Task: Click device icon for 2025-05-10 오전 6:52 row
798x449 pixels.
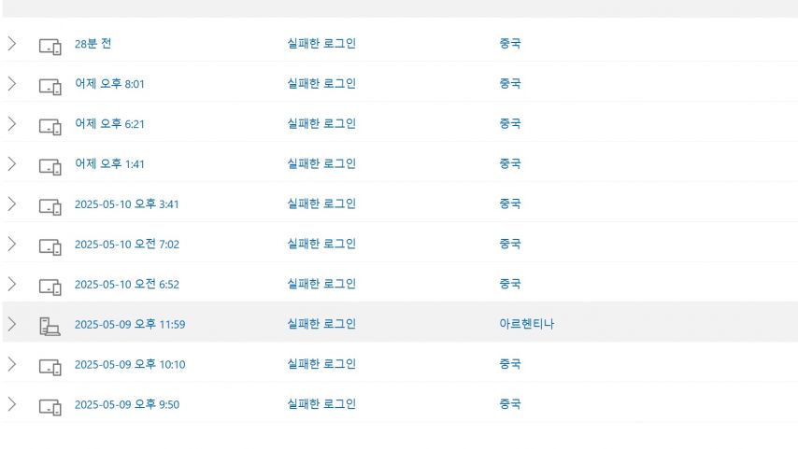Action: (50, 287)
